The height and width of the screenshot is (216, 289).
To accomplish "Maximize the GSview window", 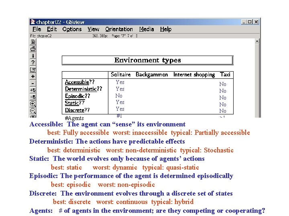I will (x=250, y=22).
